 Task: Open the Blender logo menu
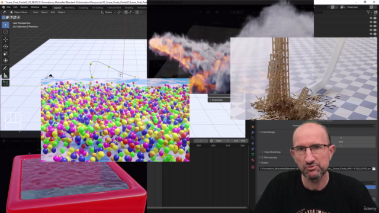(x=4, y=7)
